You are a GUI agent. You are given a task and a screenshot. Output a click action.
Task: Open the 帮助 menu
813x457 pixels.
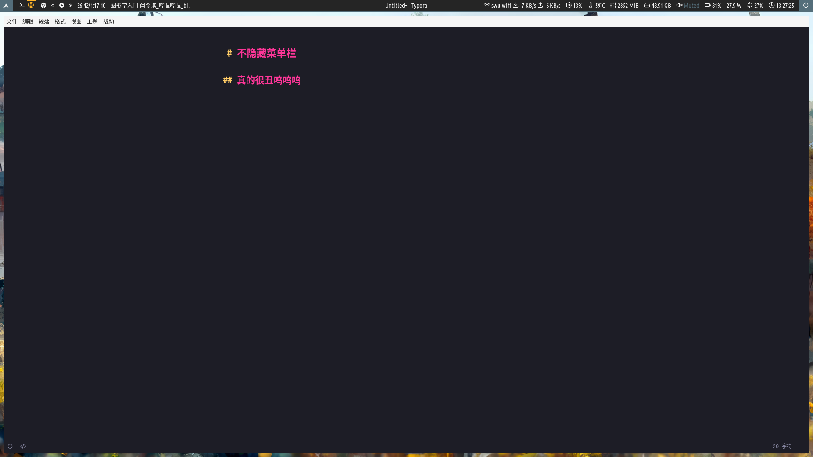coord(108,21)
